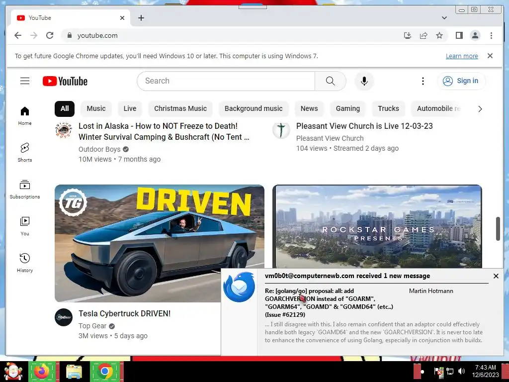Click the network tray icon

449,371
